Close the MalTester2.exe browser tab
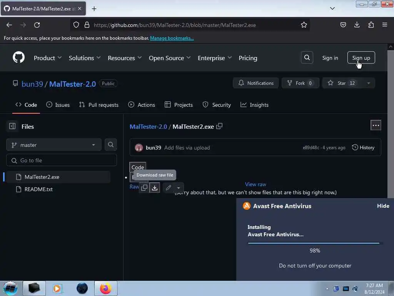The image size is (394, 296). [x=80, y=8]
